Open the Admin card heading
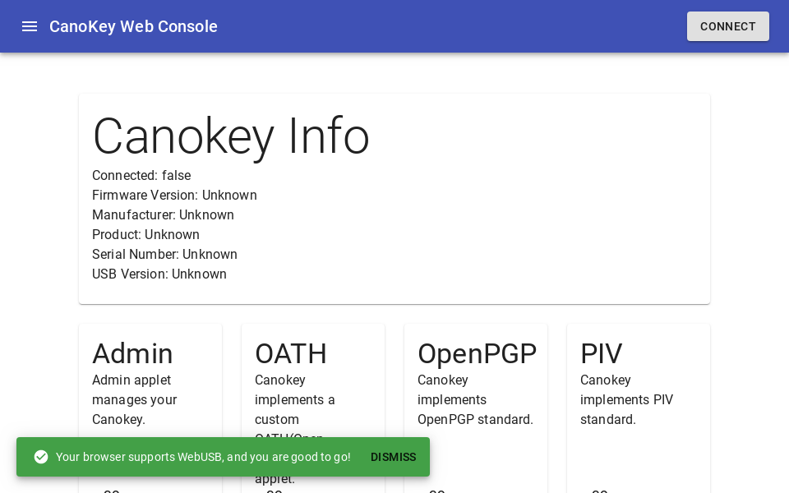Viewport: 789px width, 493px height. point(132,353)
